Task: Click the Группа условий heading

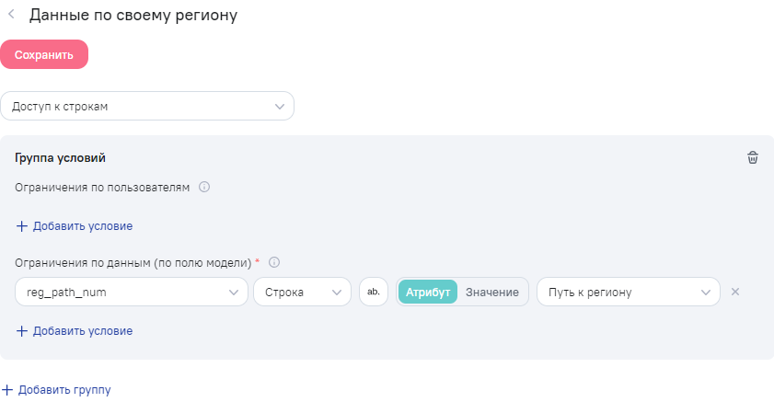Action: click(60, 158)
